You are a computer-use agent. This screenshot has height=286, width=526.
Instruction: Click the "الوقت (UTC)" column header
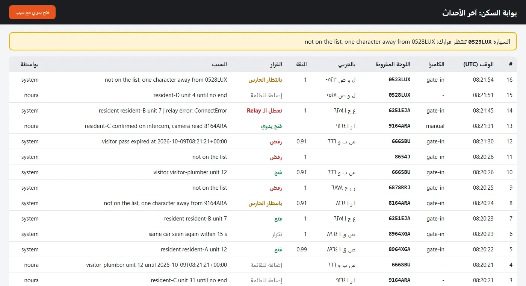click(x=479, y=64)
